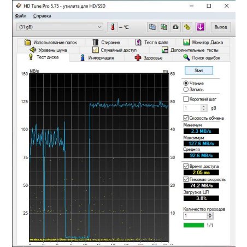Click the minimum value 2.3 MB/s

pyautogui.click(x=201, y=131)
